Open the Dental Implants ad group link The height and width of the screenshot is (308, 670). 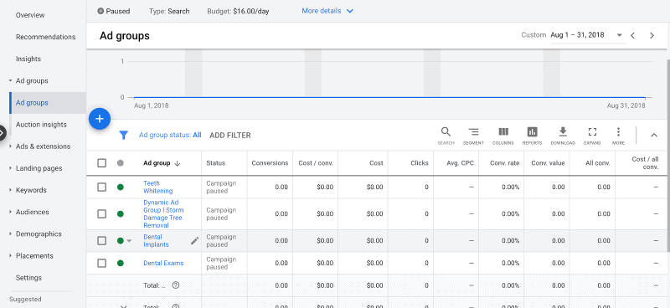[156, 241]
